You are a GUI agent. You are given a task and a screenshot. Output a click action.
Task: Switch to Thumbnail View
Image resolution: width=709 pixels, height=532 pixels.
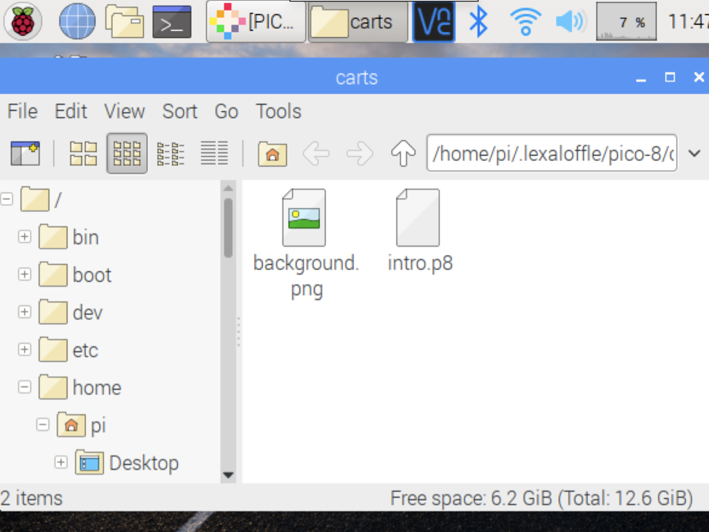(127, 153)
